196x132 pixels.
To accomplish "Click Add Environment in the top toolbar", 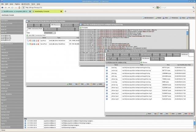I will point(148,18).
